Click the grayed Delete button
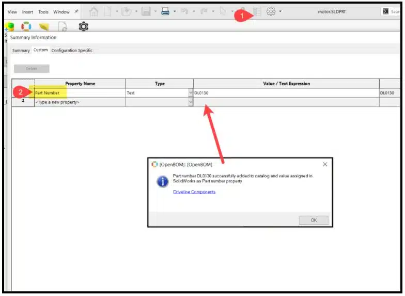 (x=32, y=69)
